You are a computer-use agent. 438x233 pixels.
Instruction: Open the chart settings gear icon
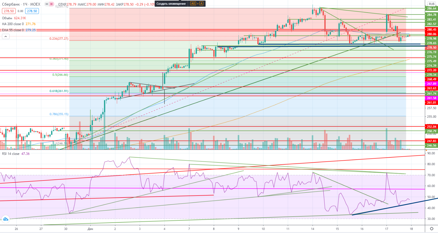click(432, 229)
